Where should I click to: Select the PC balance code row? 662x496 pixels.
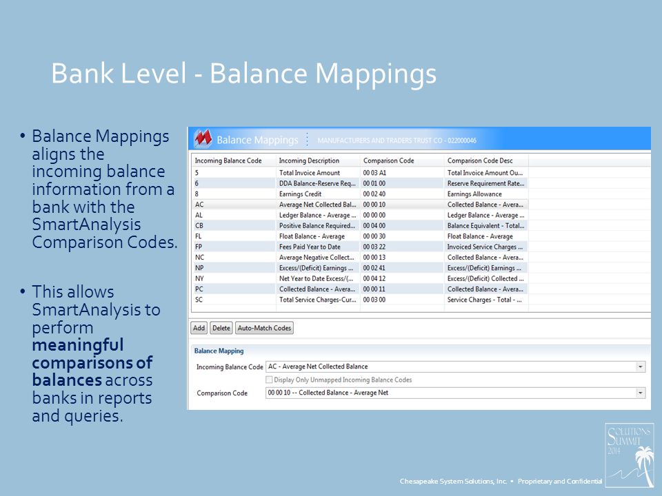click(x=360, y=289)
